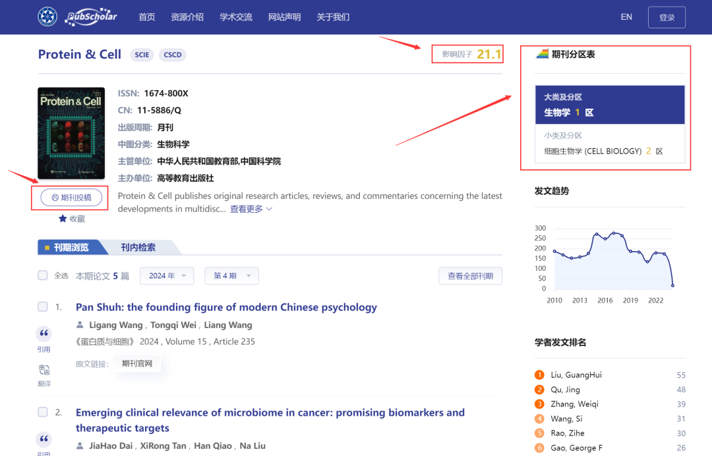This screenshot has width=712, height=456.
Task: Switch to the 刊内检索 tab
Action: [138, 247]
